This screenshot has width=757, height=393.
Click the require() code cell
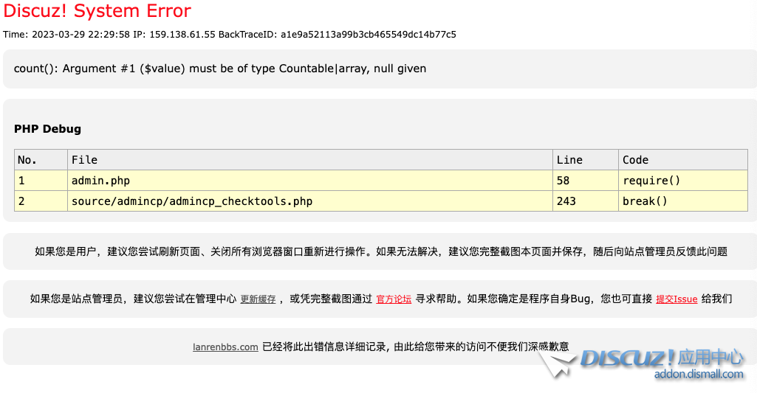(x=651, y=181)
